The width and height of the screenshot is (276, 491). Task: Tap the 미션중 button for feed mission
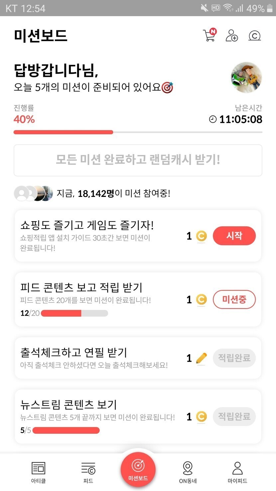[234, 299]
